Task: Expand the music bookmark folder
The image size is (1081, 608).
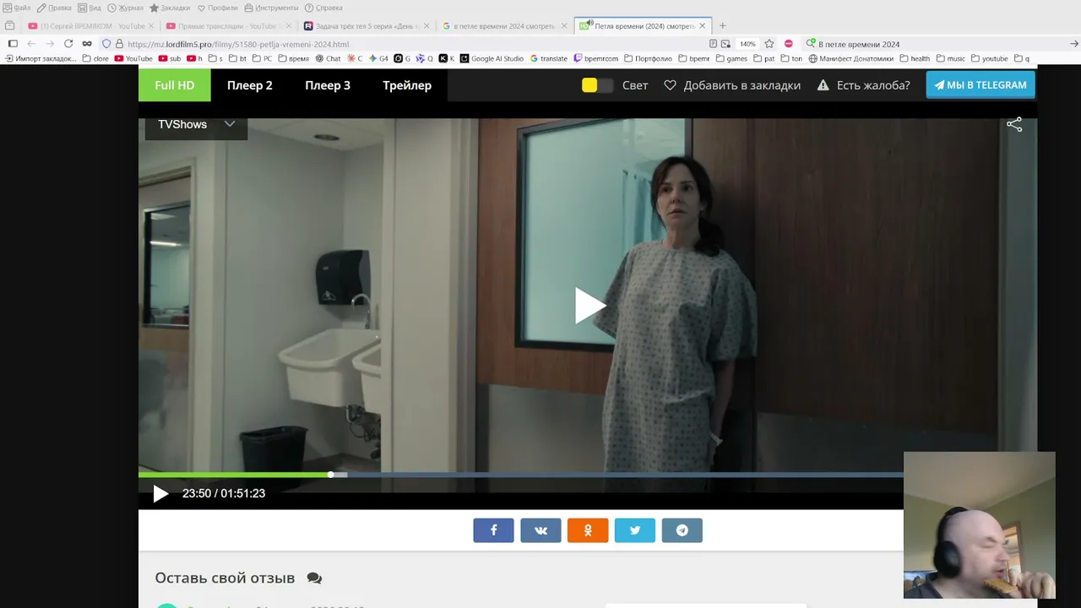Action: (x=950, y=59)
